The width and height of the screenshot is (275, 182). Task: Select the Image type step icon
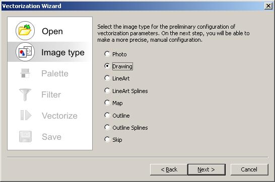pyautogui.click(x=25, y=52)
